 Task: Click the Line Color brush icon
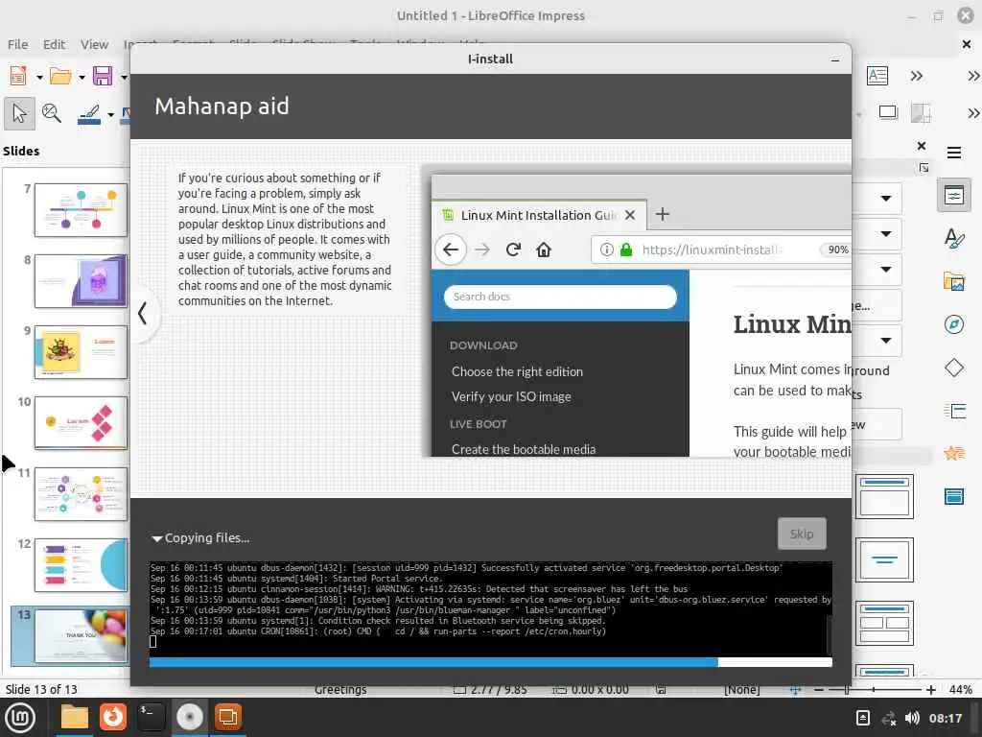pos(89,114)
